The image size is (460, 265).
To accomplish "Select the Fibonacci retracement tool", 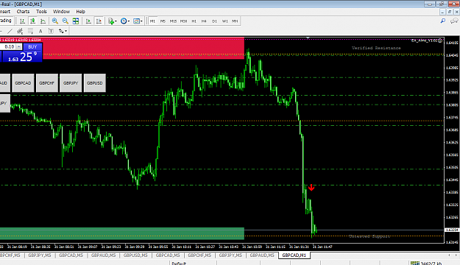I will tap(30, 31).
